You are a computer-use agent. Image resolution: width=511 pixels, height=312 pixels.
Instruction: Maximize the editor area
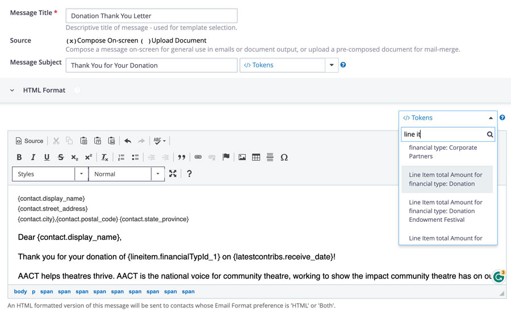coord(173,174)
